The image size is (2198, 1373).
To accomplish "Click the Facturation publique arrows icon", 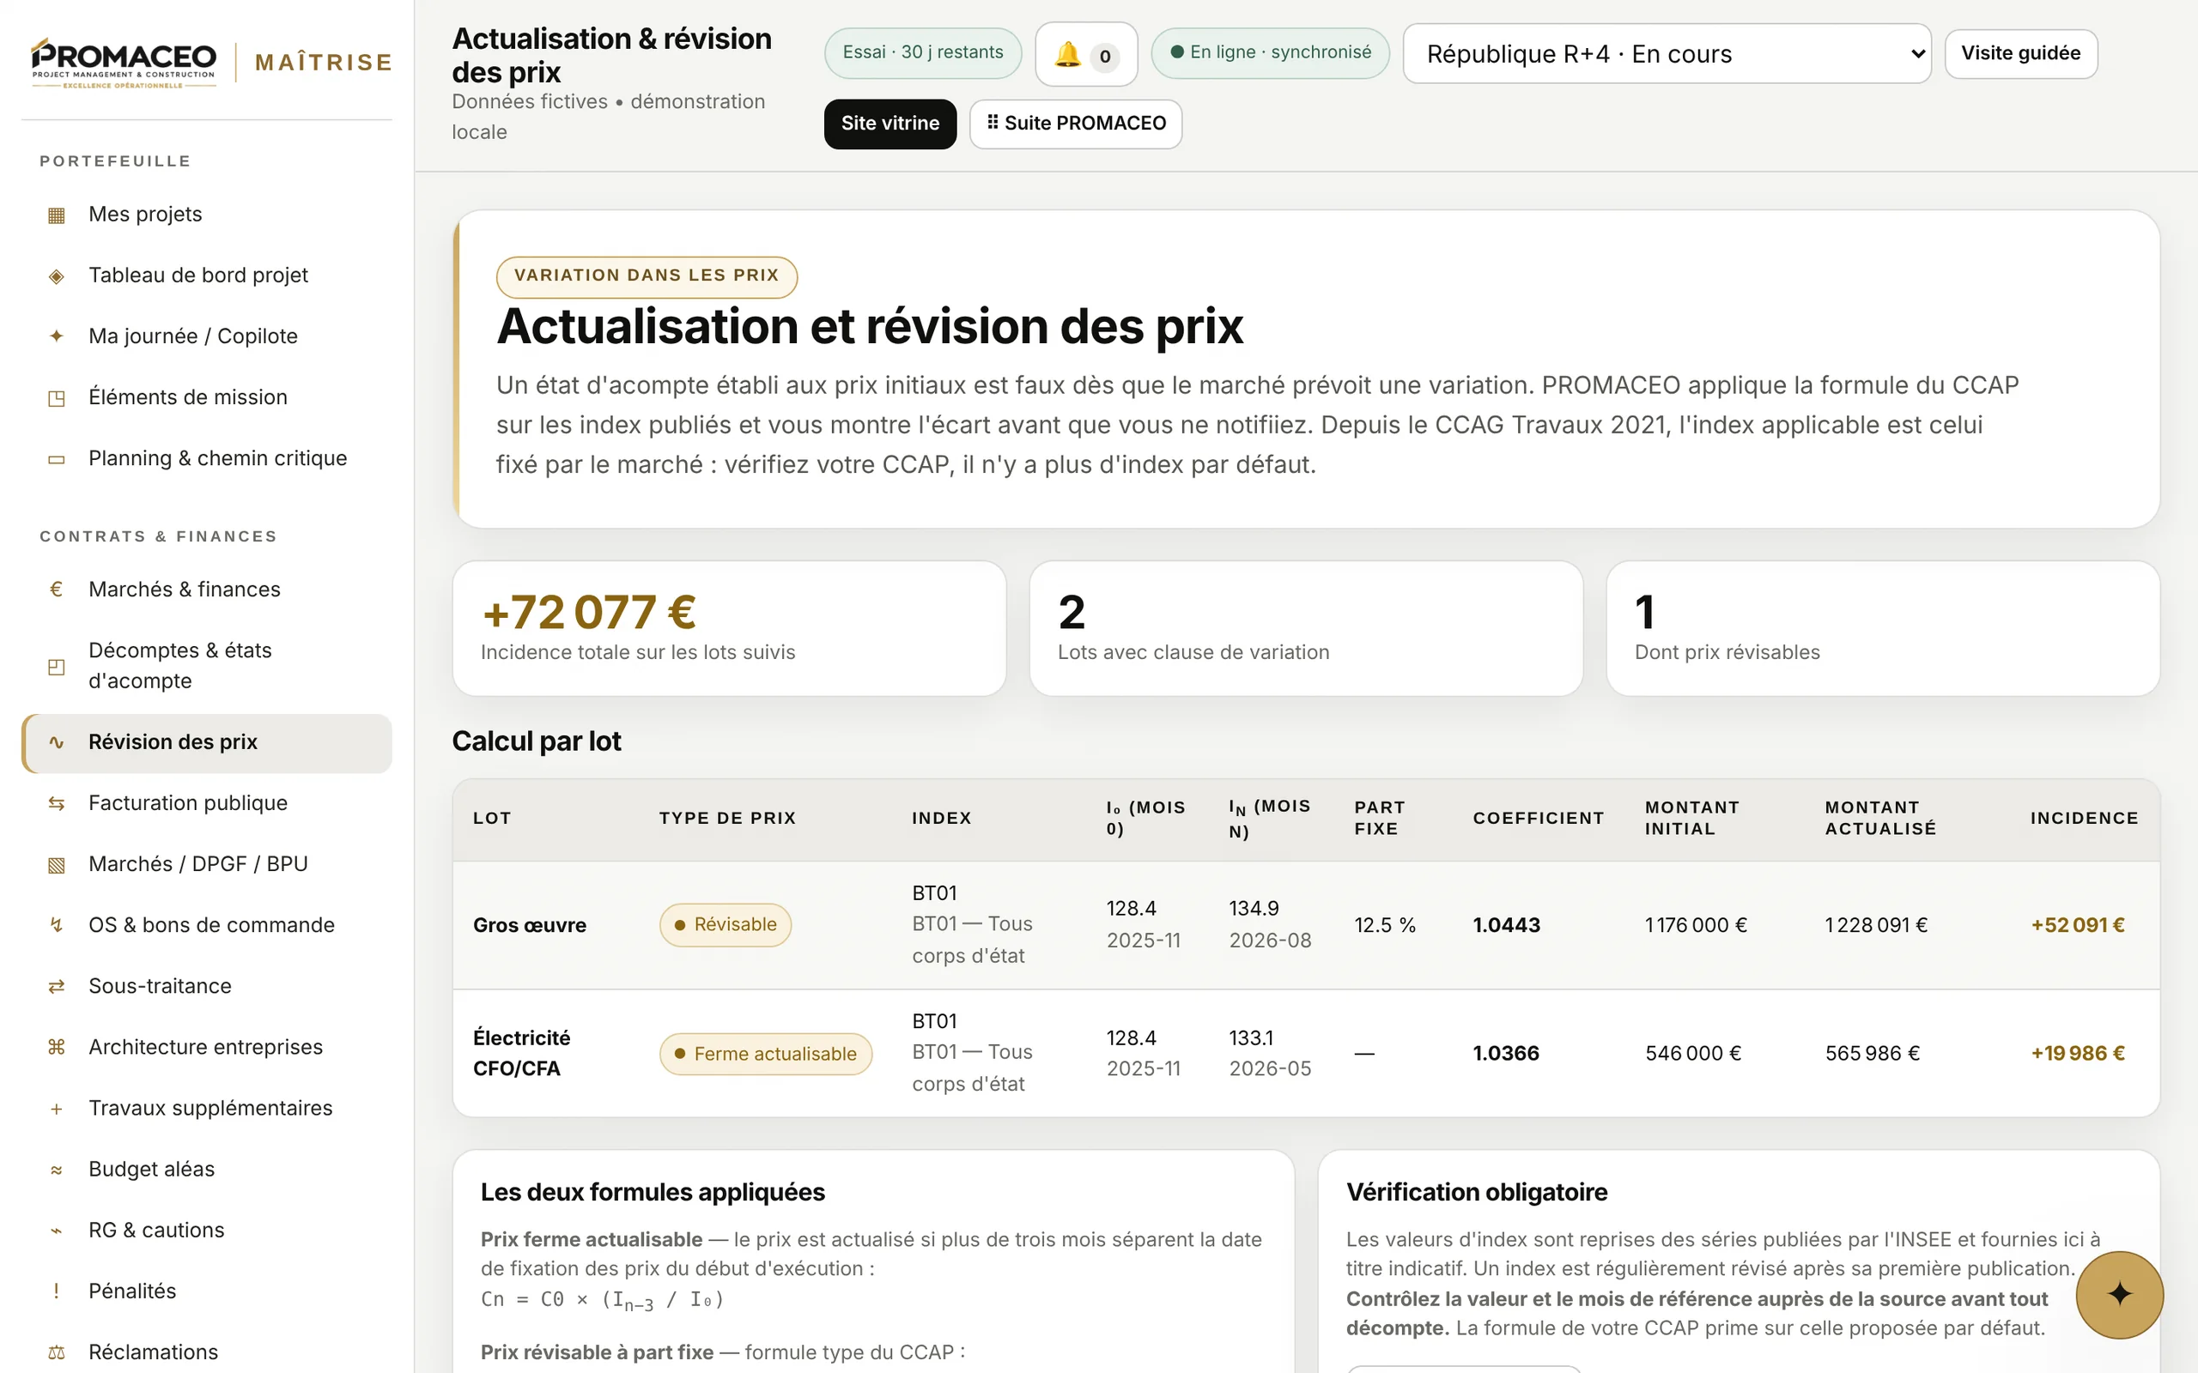I will pos(57,804).
